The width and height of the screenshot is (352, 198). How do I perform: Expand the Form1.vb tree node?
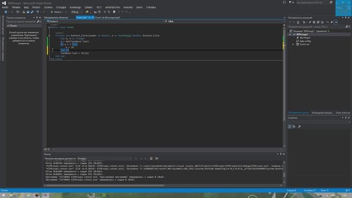point(293,45)
